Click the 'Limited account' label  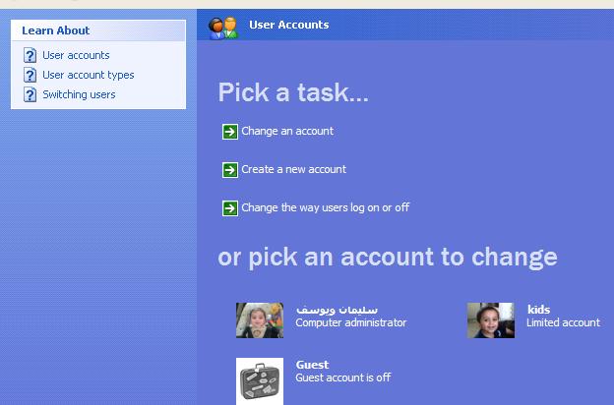563,322
